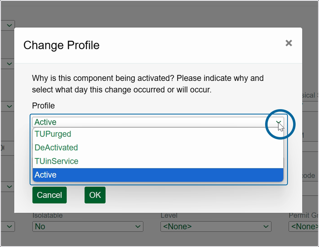Click the Level label in background form
Viewport: 319px width, 247px height.
[169, 215]
